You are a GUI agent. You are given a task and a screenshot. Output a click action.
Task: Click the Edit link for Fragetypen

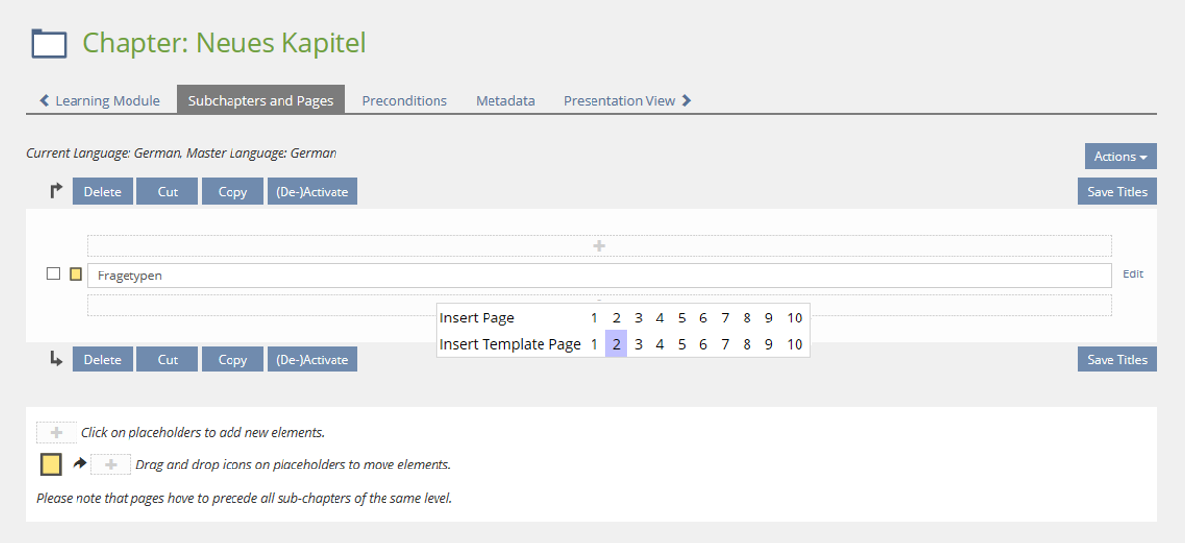tap(1133, 274)
